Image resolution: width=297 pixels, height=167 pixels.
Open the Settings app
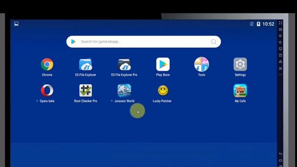coord(240,64)
